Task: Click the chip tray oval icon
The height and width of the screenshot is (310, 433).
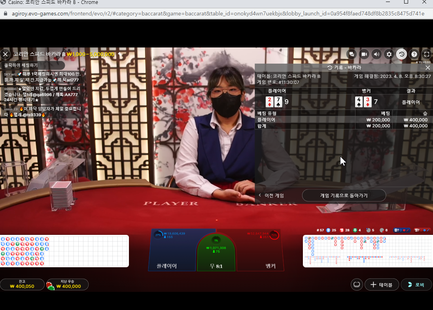Action: point(357,285)
